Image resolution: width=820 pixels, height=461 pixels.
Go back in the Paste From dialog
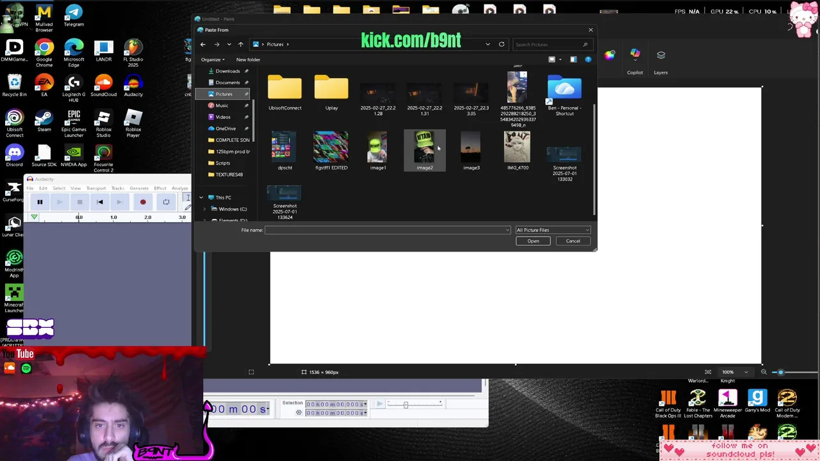click(x=202, y=44)
